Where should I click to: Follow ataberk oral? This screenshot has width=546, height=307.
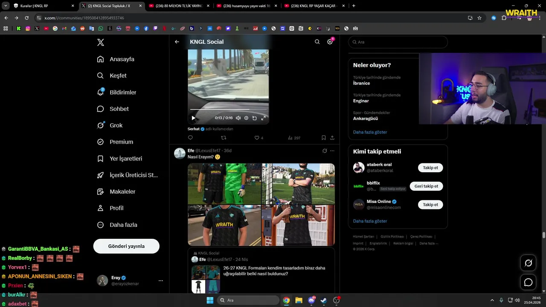(x=430, y=168)
